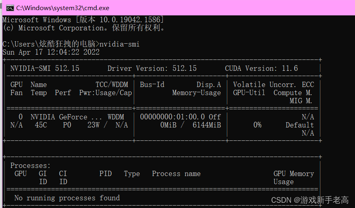Click the Processes: heading
Viewport: 355px width, 208px height.
(x=30, y=166)
